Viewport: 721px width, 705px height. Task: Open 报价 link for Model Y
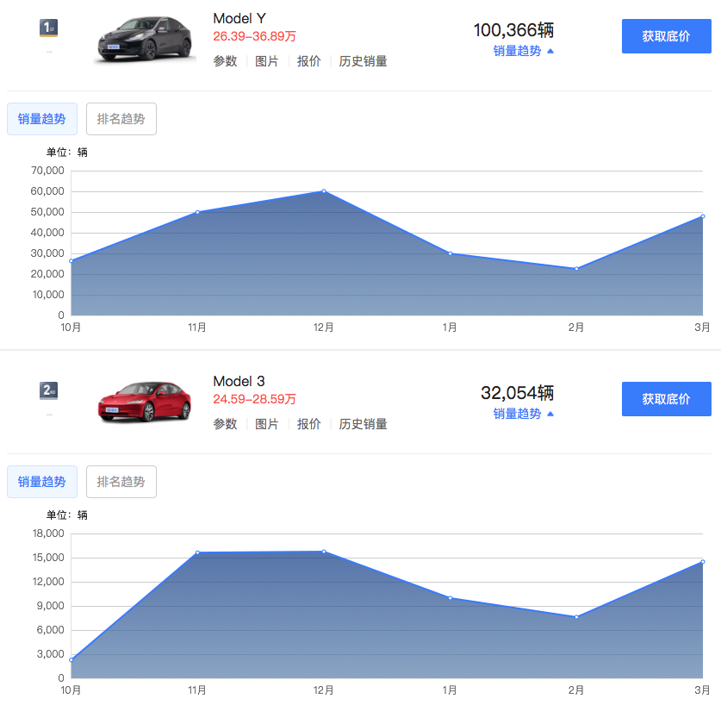(x=309, y=60)
